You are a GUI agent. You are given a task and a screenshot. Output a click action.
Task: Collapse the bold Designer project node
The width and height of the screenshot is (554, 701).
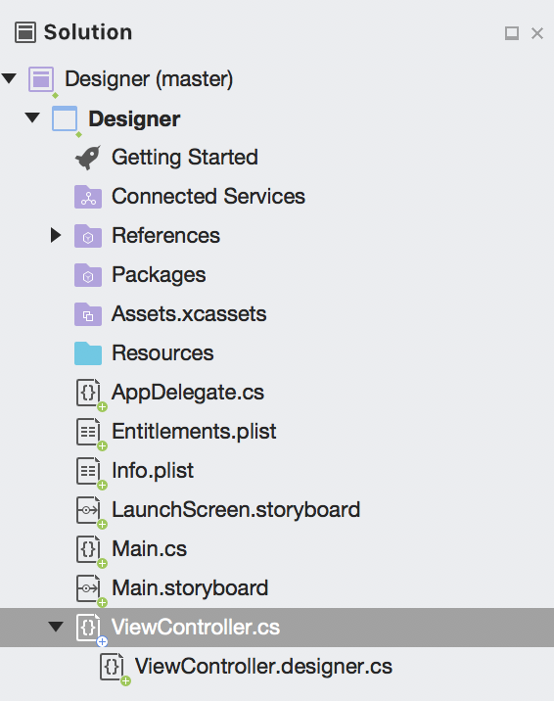[x=32, y=118]
